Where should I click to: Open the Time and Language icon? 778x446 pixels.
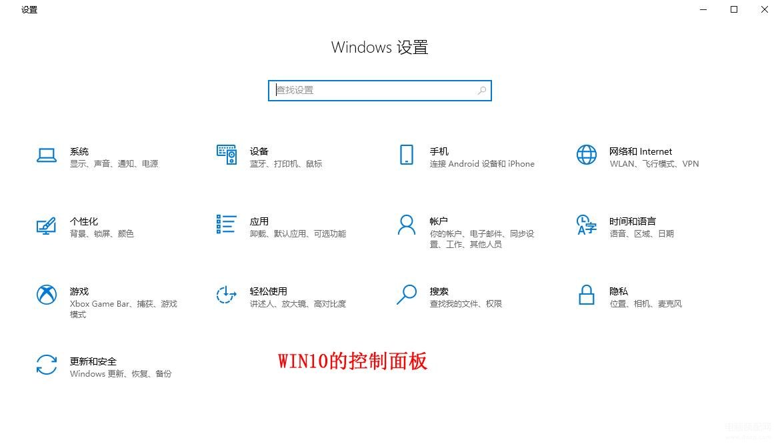coord(587,225)
